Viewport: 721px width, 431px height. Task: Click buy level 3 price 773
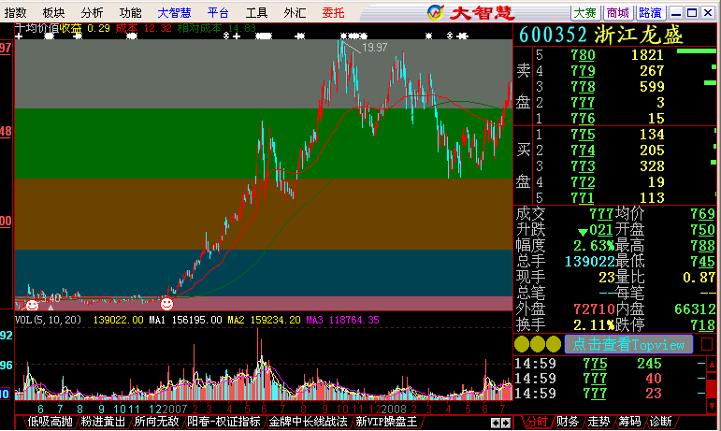click(x=583, y=165)
